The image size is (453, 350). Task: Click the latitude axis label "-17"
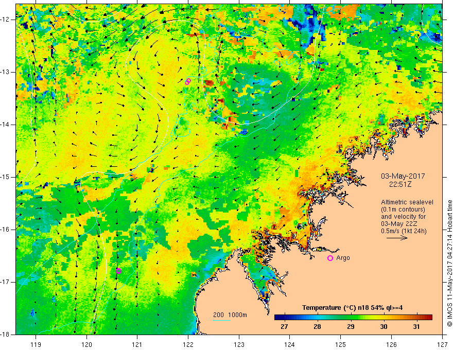point(5,282)
